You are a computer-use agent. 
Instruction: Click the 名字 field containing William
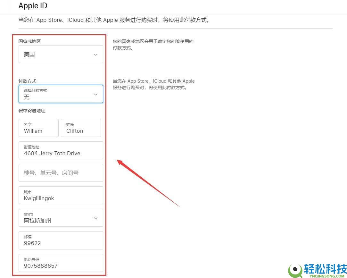coord(38,128)
